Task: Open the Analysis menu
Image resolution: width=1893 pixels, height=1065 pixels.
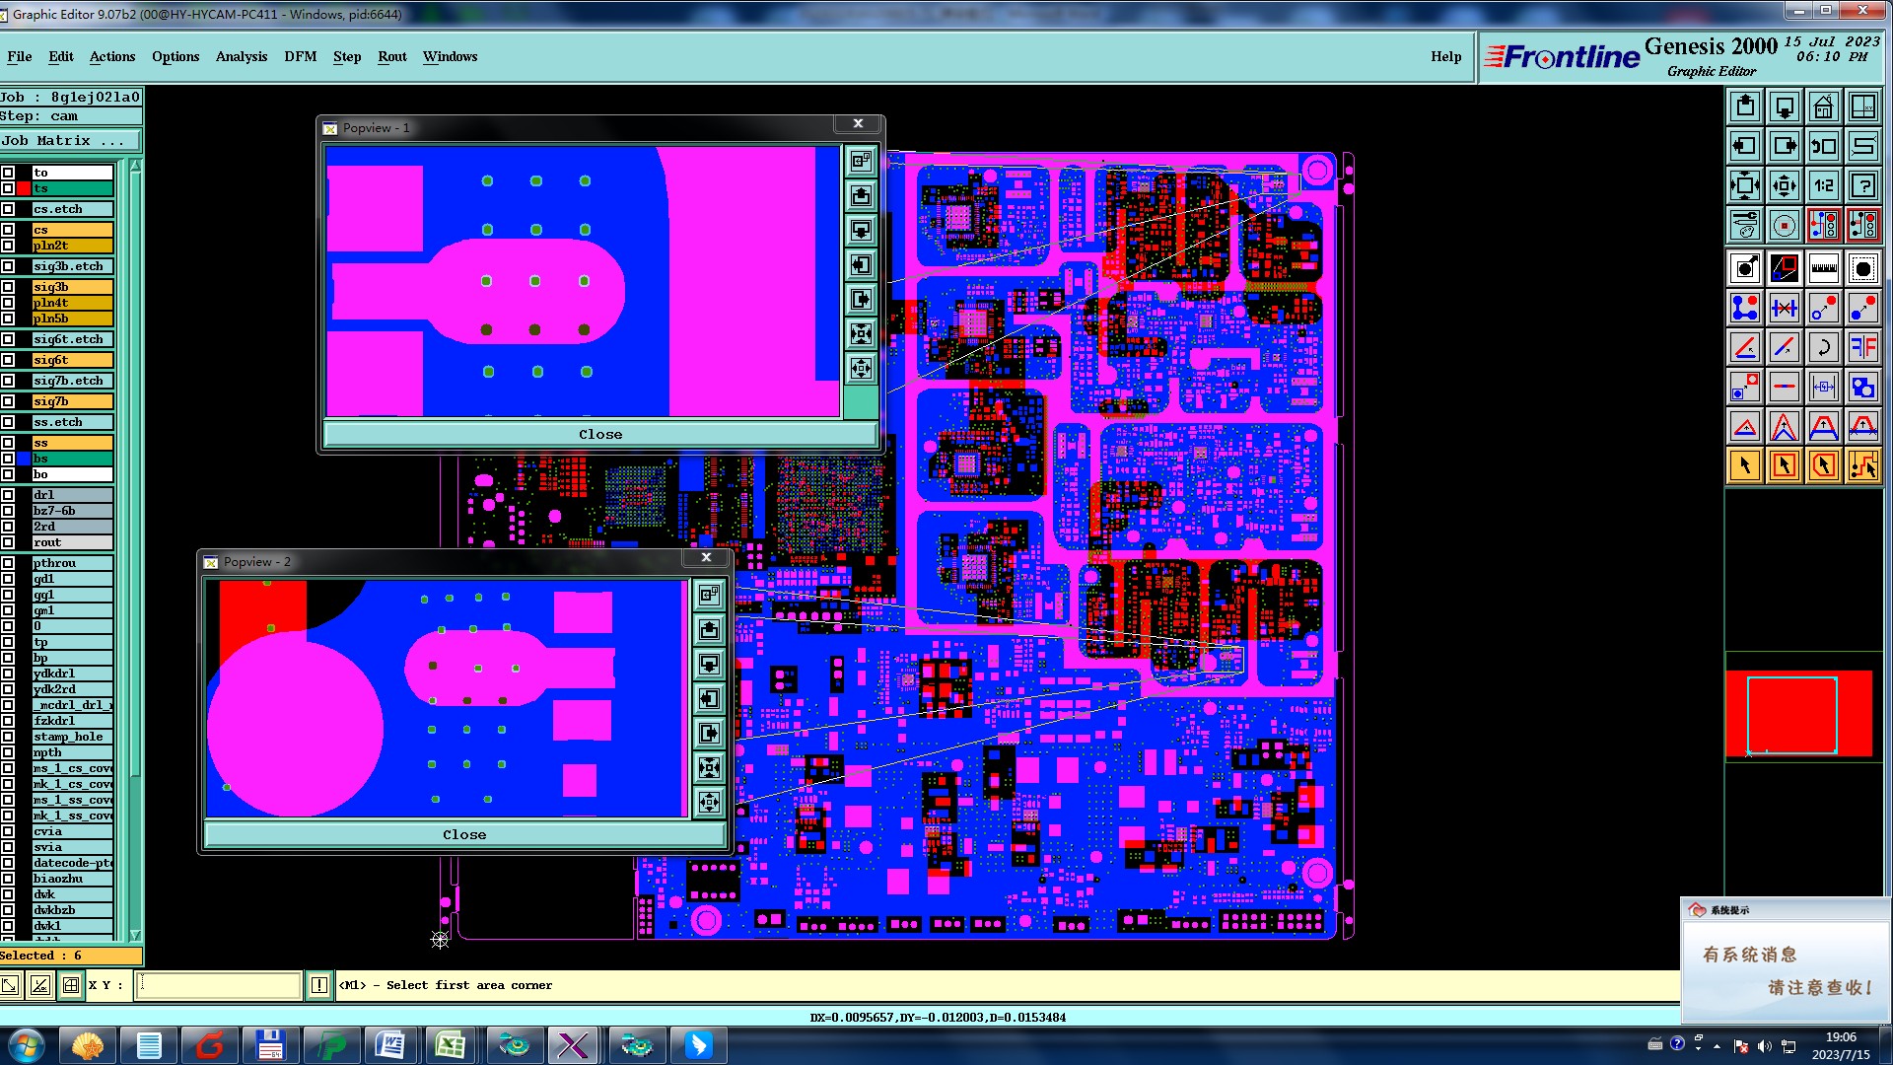Action: coord(241,56)
